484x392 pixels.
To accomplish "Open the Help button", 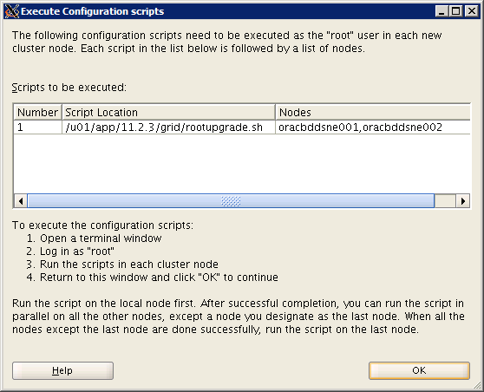I will tap(62, 370).
